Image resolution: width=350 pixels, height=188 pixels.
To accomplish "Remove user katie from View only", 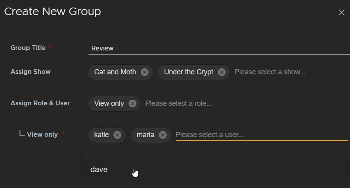I will point(117,135).
